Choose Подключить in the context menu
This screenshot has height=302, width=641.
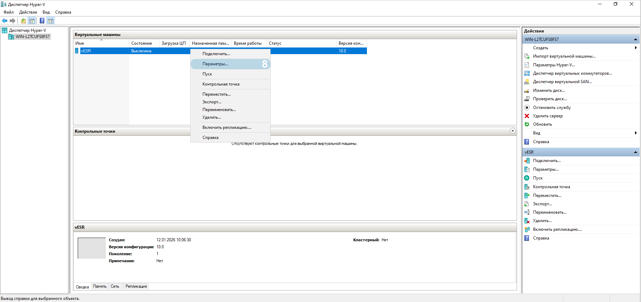click(230, 54)
